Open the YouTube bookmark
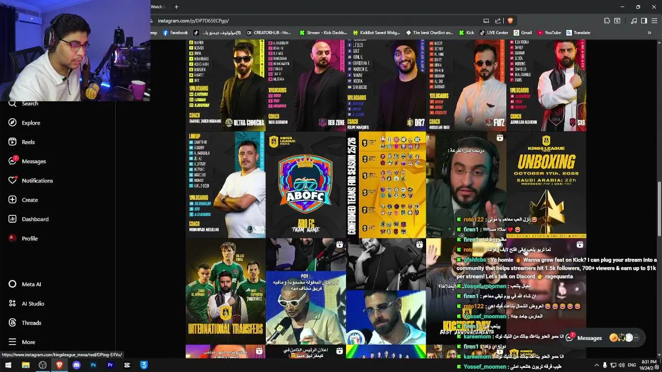Image resolution: width=662 pixels, height=372 pixels. coord(549,33)
